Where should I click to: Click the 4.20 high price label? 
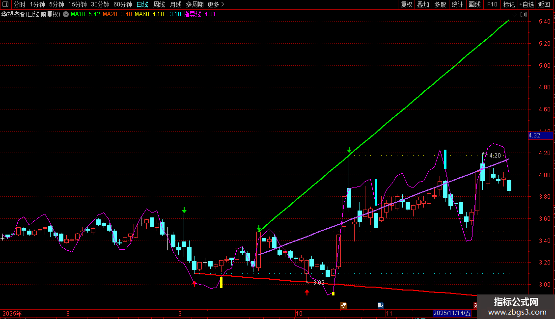[x=495, y=156]
